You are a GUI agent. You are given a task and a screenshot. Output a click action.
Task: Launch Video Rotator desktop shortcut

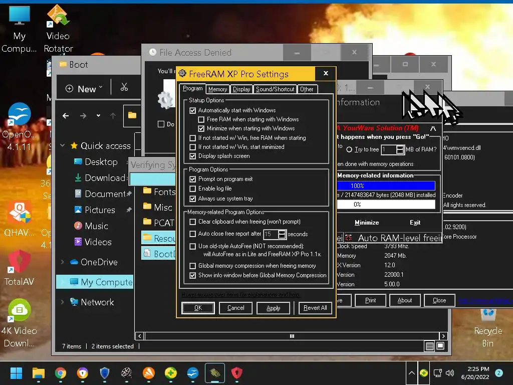click(58, 29)
